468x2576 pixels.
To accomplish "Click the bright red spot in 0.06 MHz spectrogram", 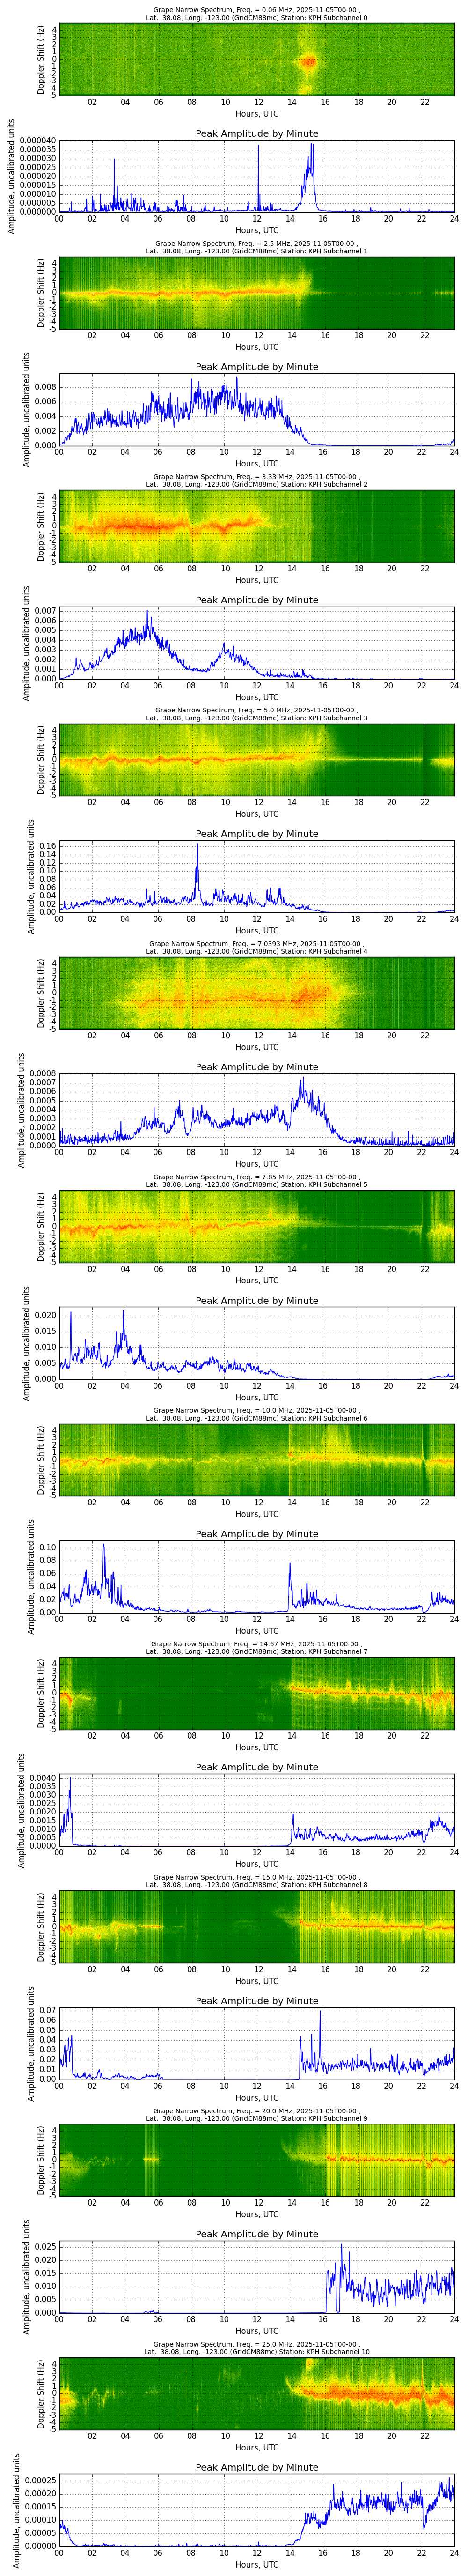I will 308,62.
